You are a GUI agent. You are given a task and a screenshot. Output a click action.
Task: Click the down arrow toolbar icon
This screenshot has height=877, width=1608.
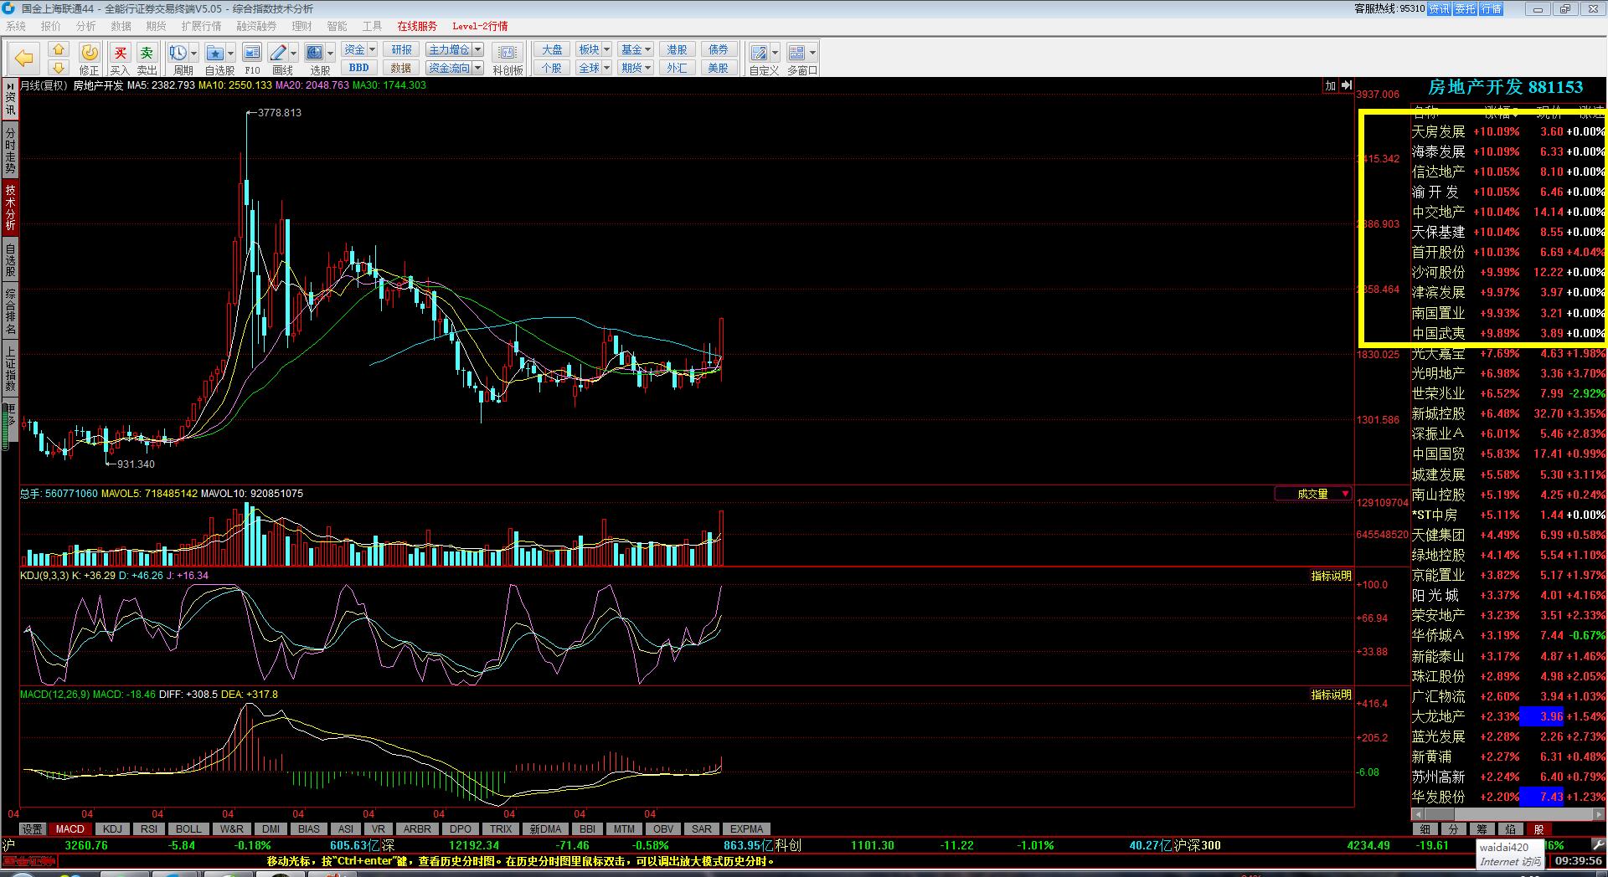pos(58,67)
